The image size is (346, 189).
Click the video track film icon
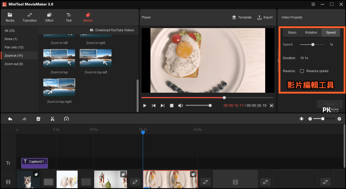click(8, 182)
